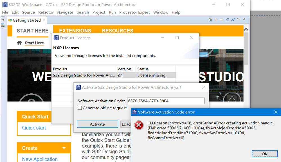281x162 pixels.
Task: Click the Software Activation Code input field
Action: coord(166,101)
